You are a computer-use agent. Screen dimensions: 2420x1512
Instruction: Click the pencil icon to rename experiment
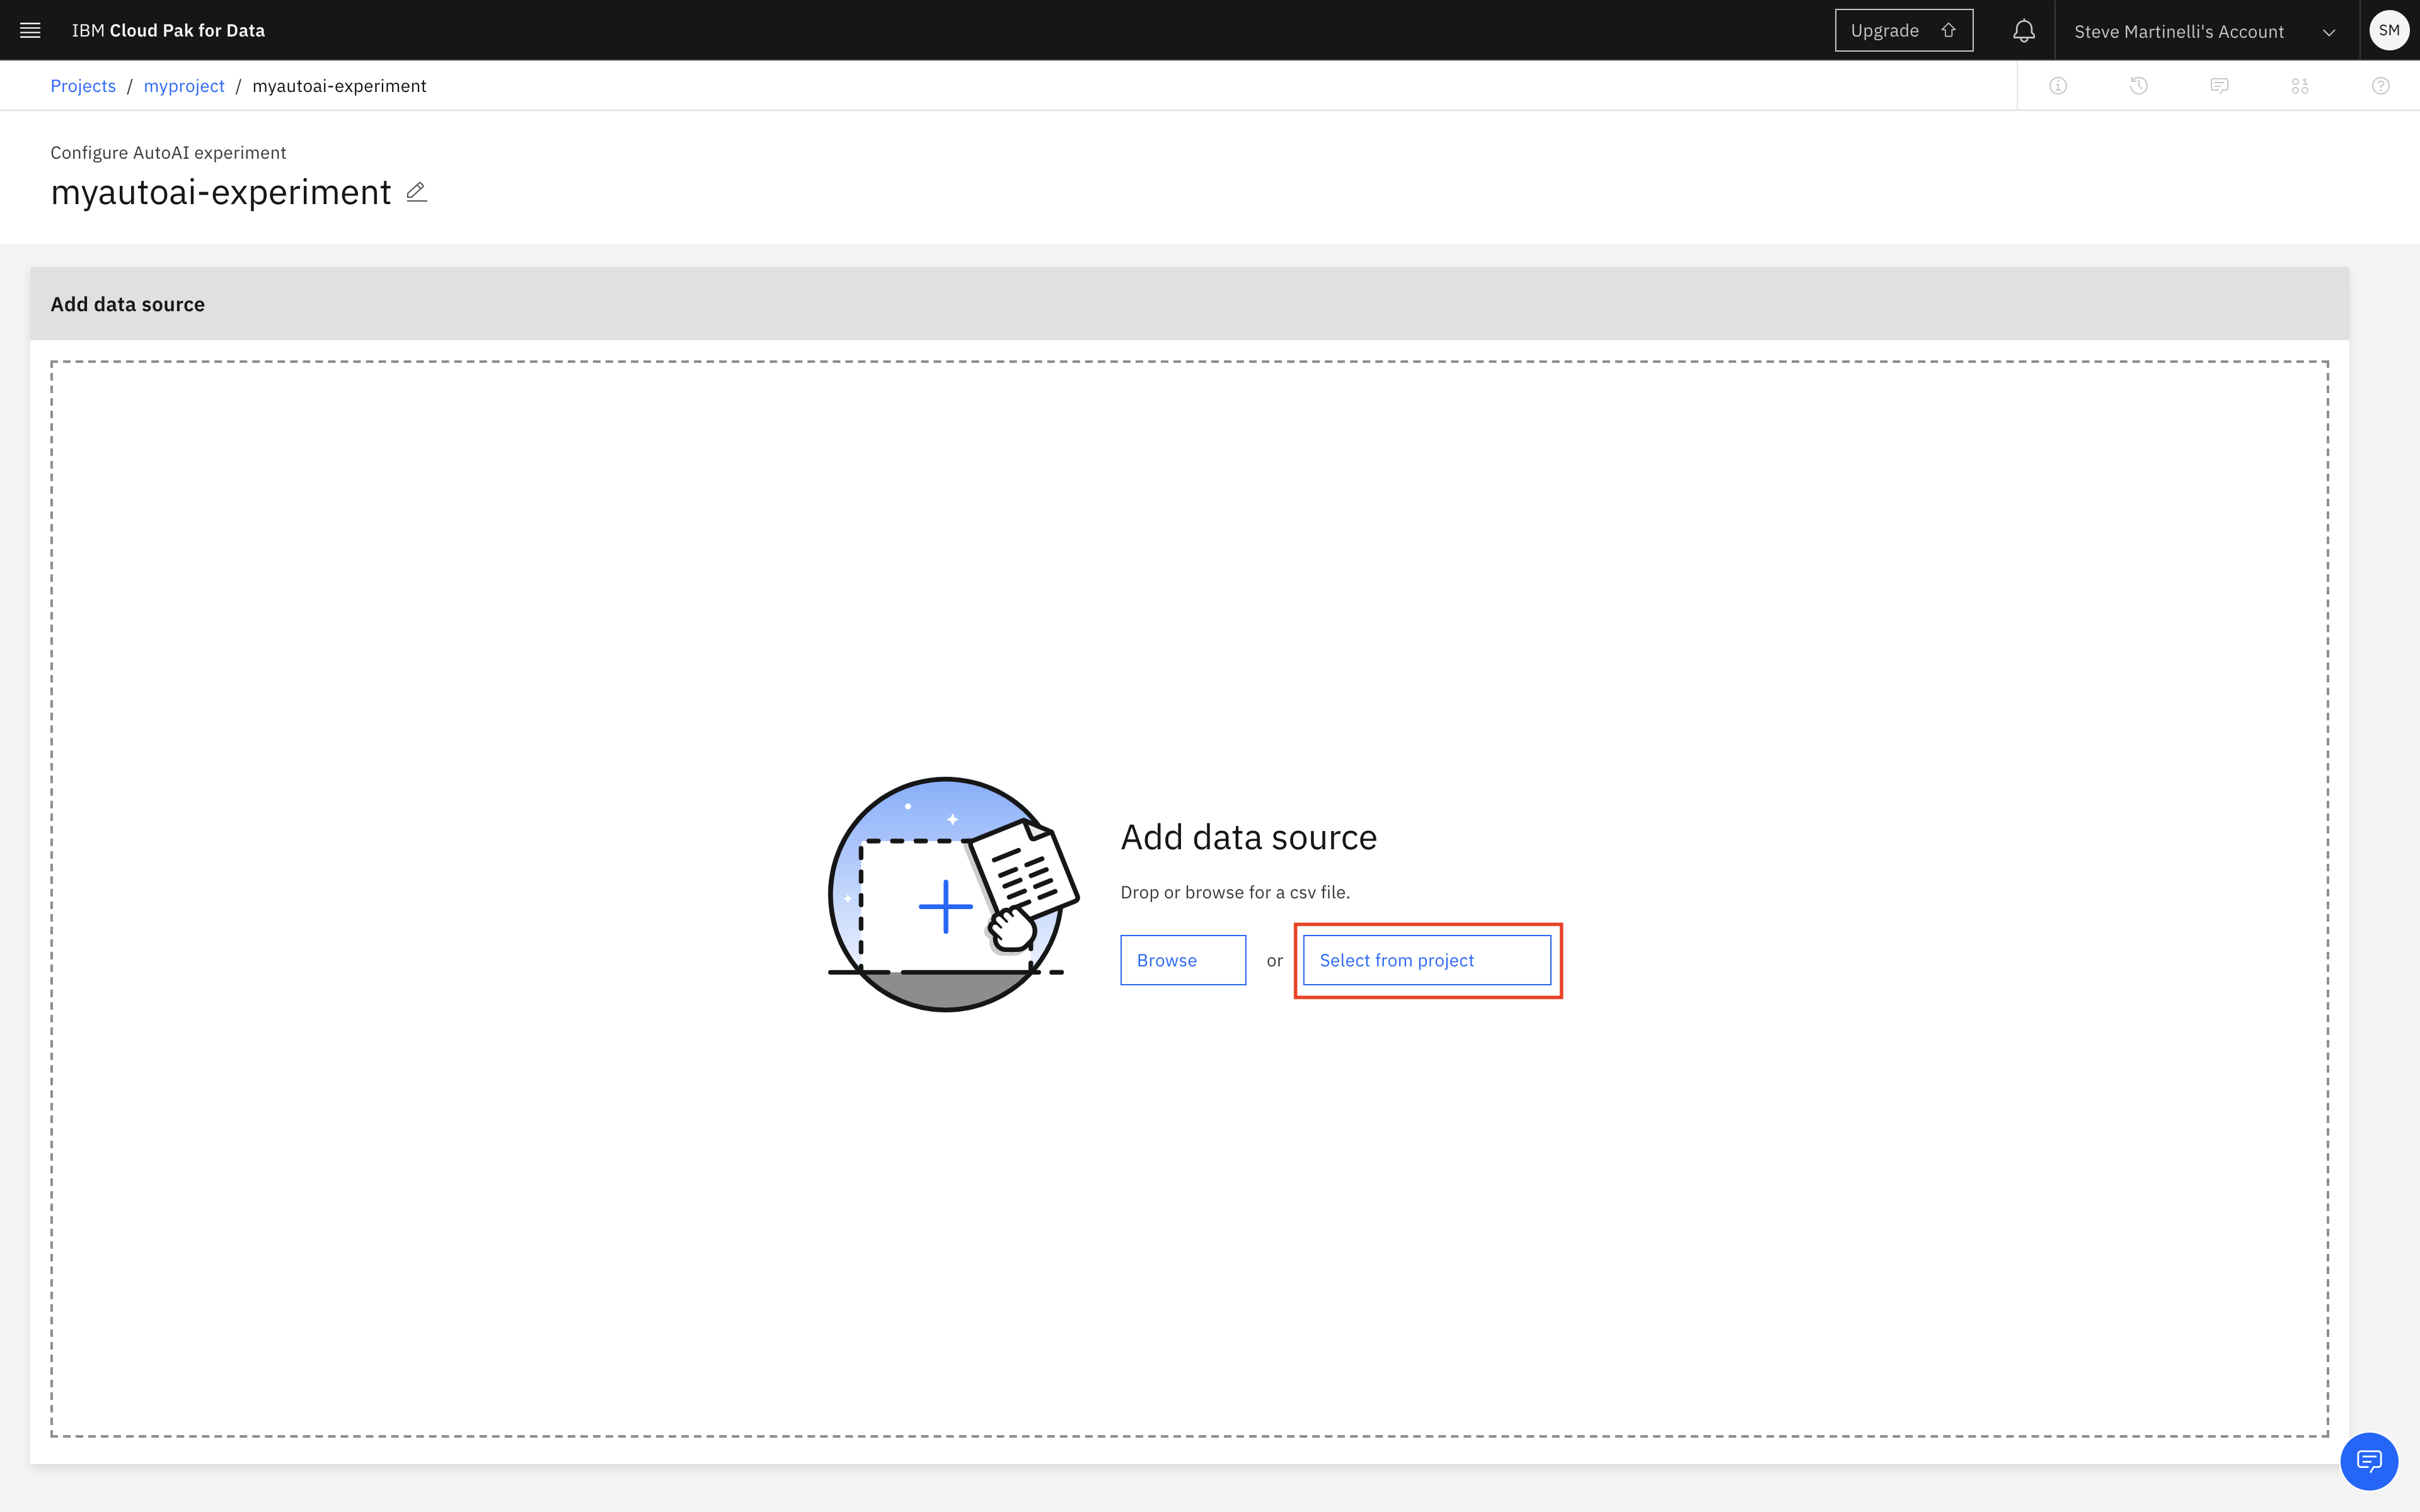point(417,192)
